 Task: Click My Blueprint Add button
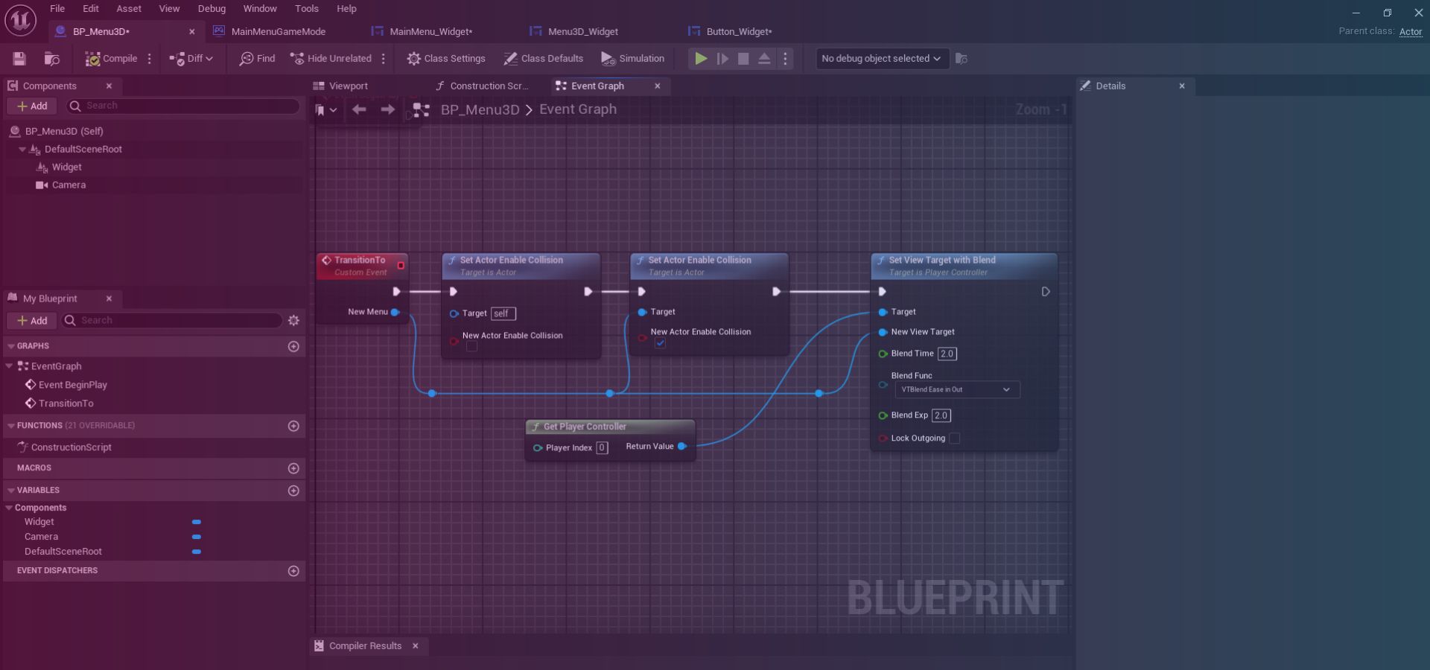[32, 321]
